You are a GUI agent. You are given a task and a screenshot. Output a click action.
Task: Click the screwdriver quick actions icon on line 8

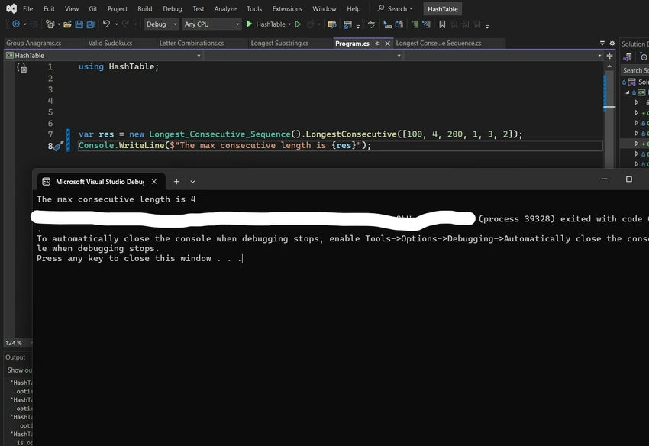tap(59, 145)
